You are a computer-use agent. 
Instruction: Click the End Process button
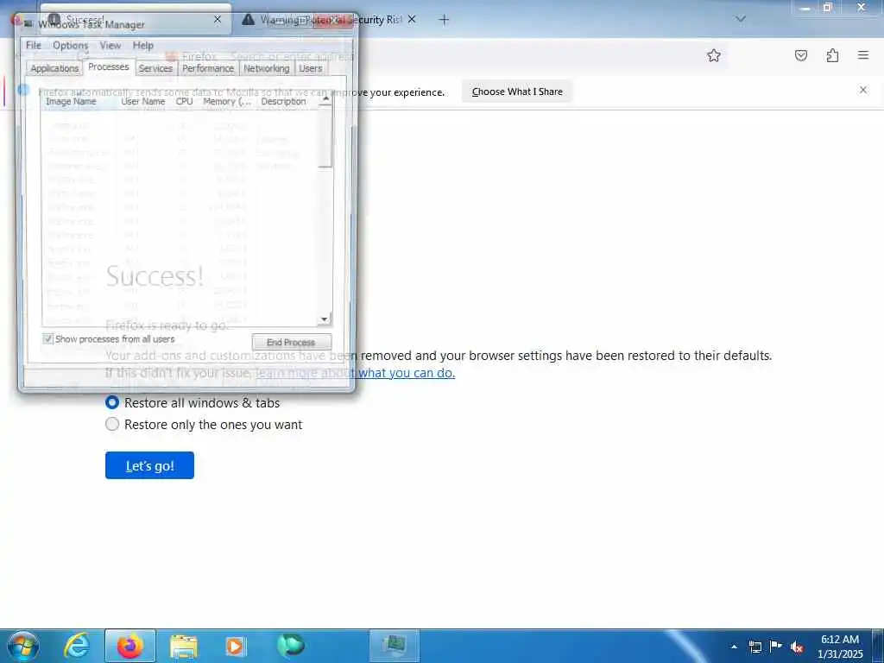click(291, 342)
